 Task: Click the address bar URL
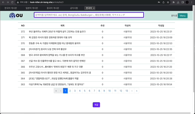pos(47,2)
